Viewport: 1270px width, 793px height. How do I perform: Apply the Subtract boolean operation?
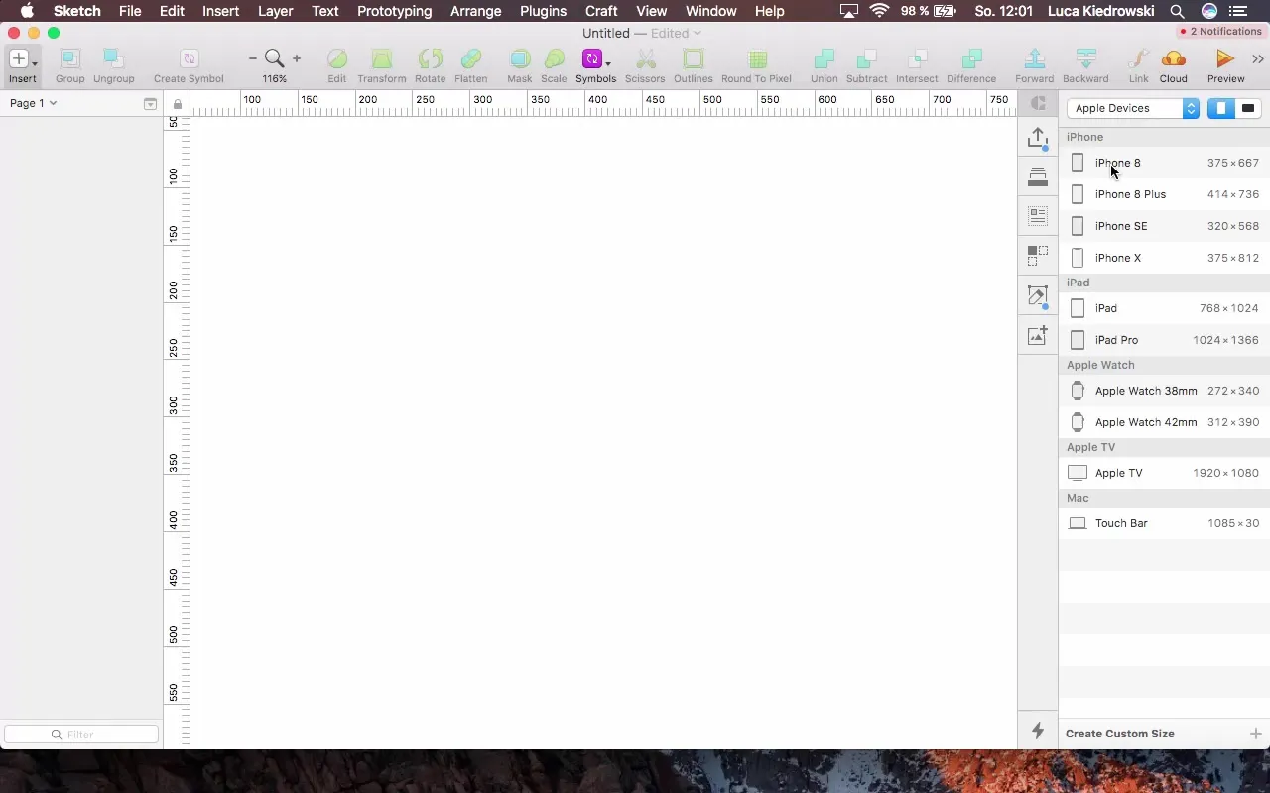[866, 59]
